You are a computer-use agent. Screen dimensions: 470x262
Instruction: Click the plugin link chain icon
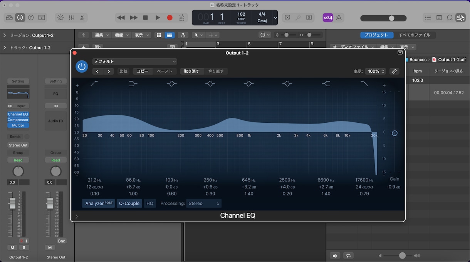[394, 71]
